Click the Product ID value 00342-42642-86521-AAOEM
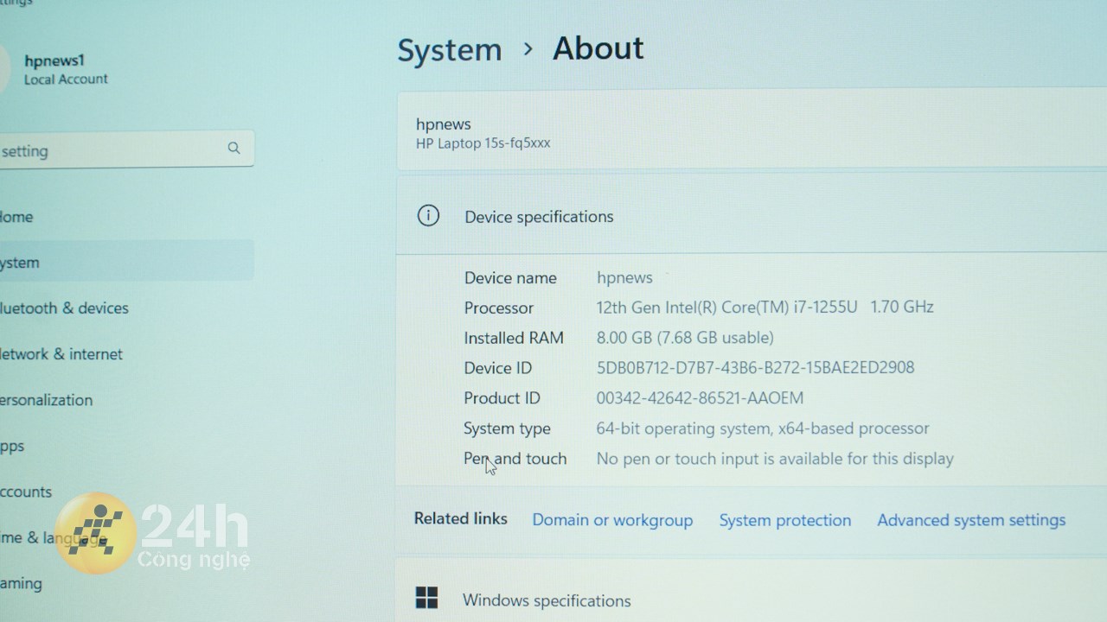The width and height of the screenshot is (1107, 622). tap(700, 398)
